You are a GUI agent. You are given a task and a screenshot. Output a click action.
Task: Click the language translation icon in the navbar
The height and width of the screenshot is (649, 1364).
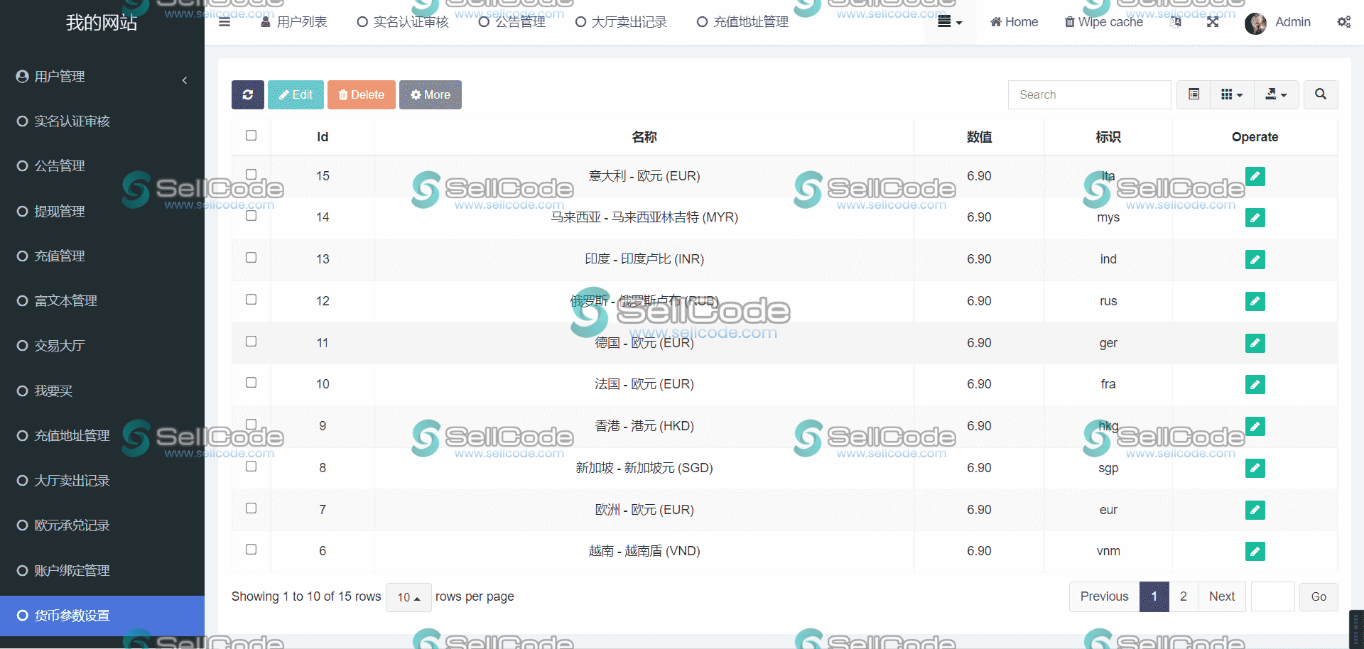pos(1176,22)
